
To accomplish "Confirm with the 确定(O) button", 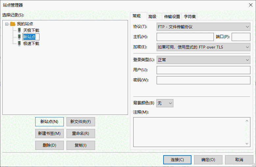I will [208, 160].
